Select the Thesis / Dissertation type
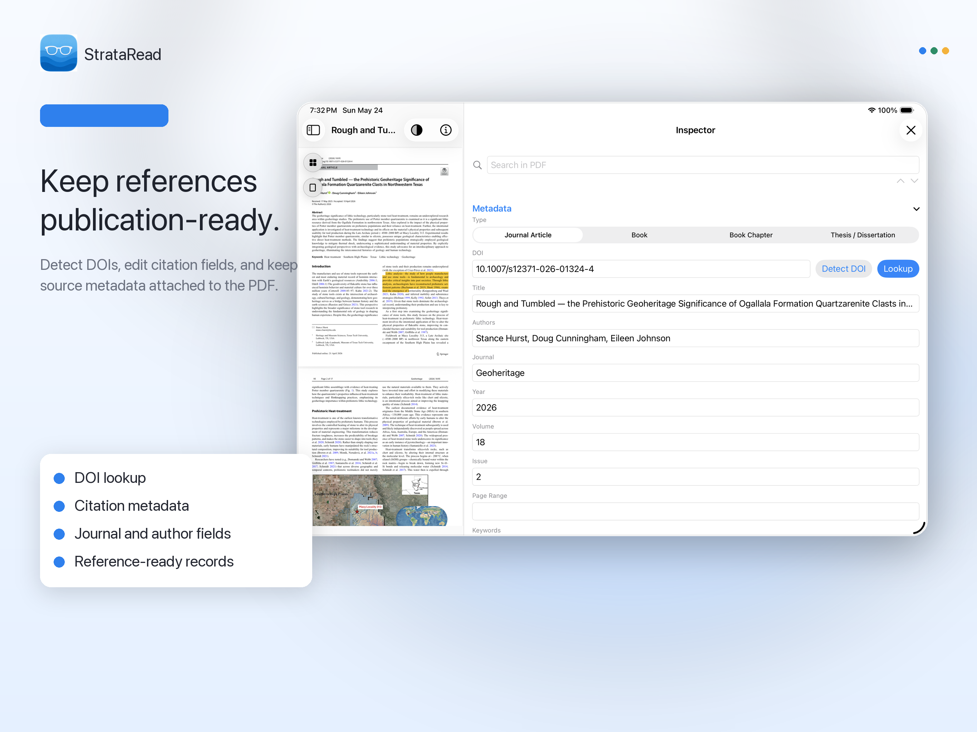The height and width of the screenshot is (732, 977). pyautogui.click(x=863, y=235)
